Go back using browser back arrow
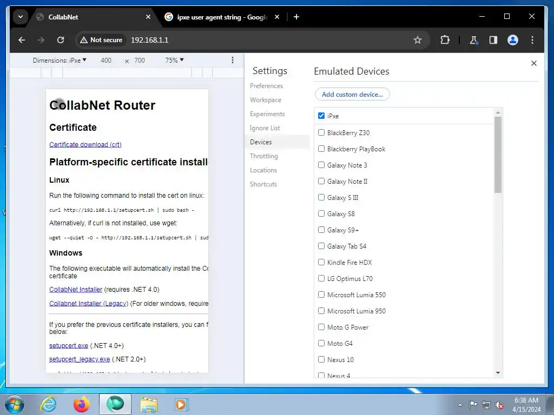 click(x=22, y=40)
